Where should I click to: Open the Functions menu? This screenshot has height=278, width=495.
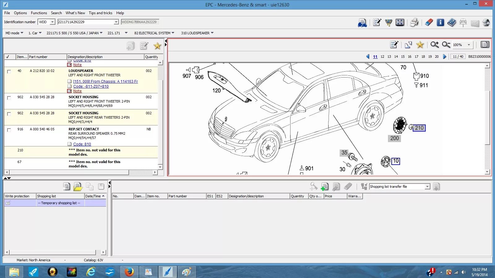(39, 13)
